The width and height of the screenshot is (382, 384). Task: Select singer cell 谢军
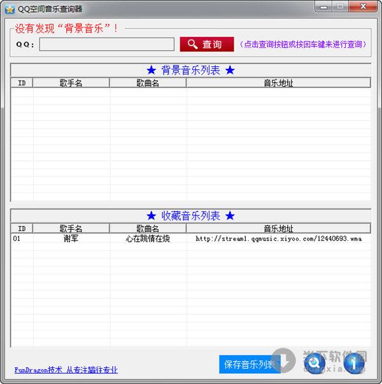pos(71,239)
